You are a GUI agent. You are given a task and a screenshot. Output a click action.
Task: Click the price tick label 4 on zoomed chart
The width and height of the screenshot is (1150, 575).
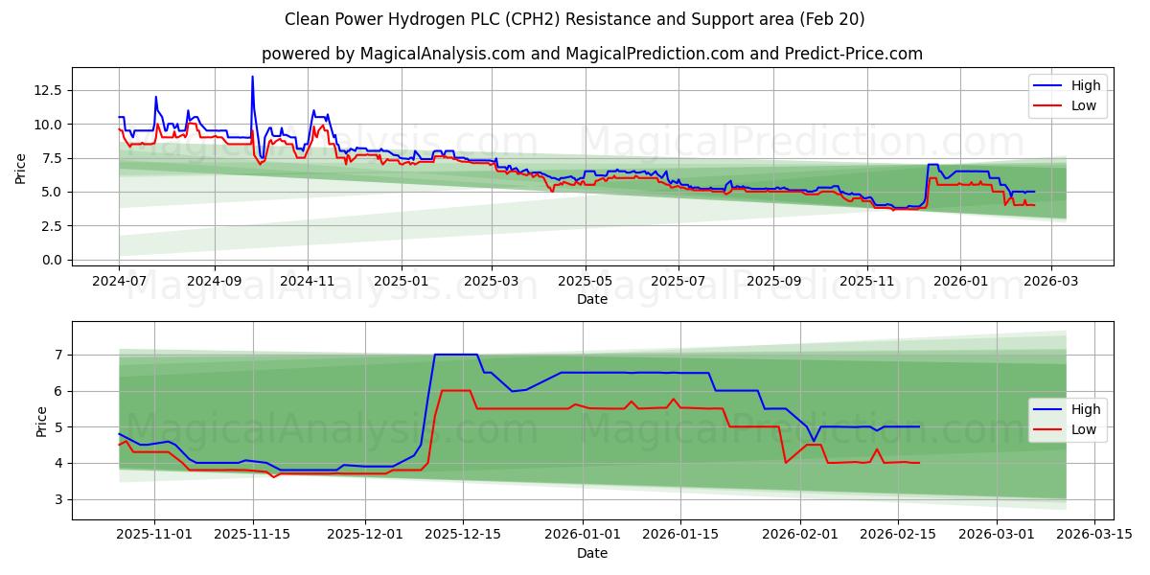(59, 463)
